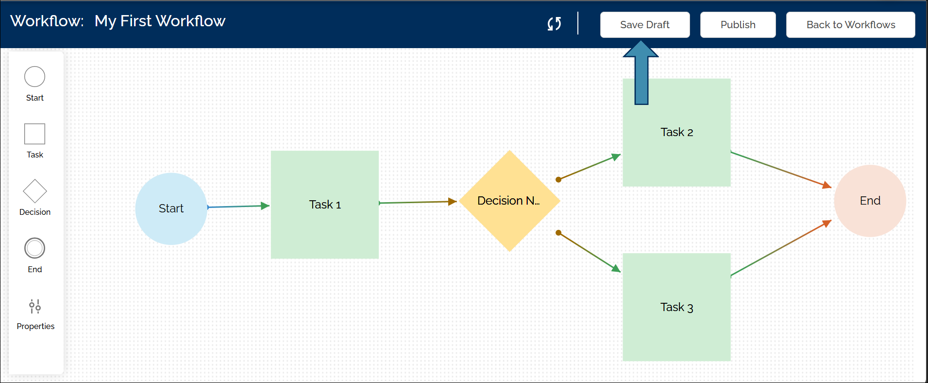Screen dimensions: 928x383
Task: Select the Task 1 node
Action: pyautogui.click(x=324, y=205)
